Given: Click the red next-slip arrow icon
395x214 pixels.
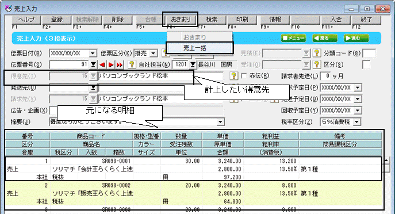Looking at the screenshot, I should click(111, 65).
